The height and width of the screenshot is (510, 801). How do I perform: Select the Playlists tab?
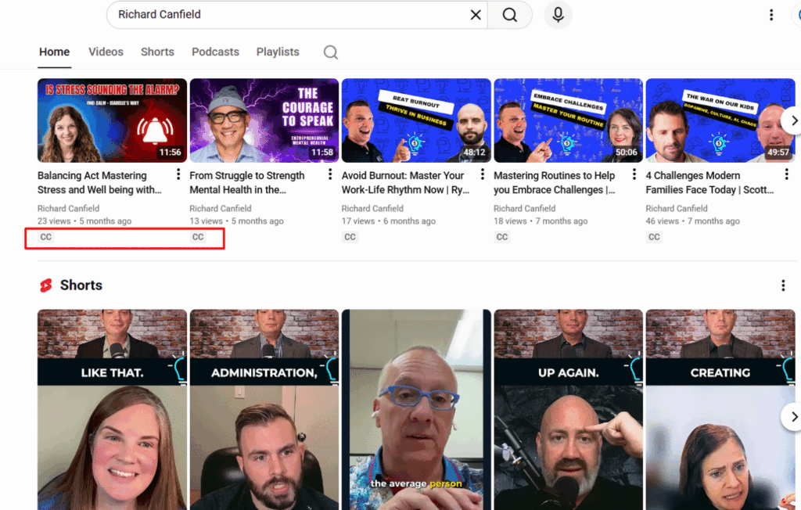coord(278,52)
